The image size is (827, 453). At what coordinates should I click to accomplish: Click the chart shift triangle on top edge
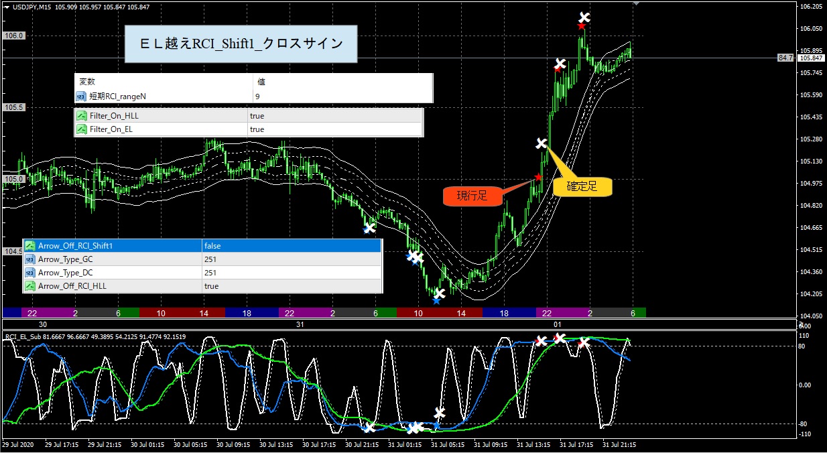tap(635, 3)
